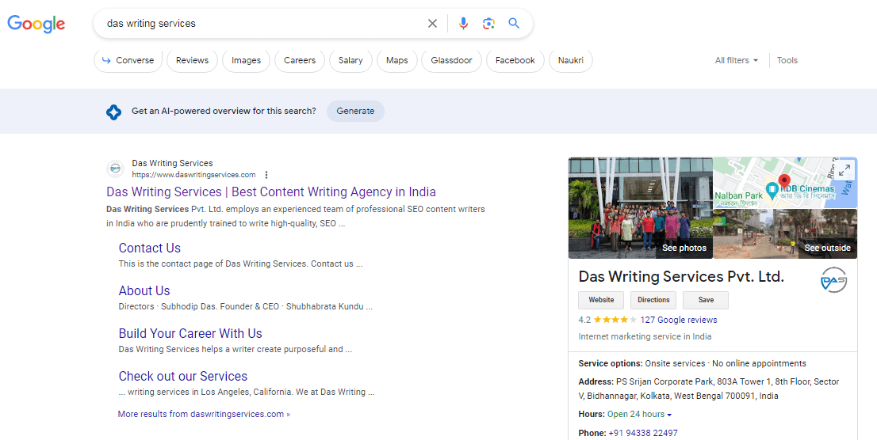This screenshot has height=440, width=877.
Task: Click 'Internet marketing service in India' text
Action: point(645,336)
